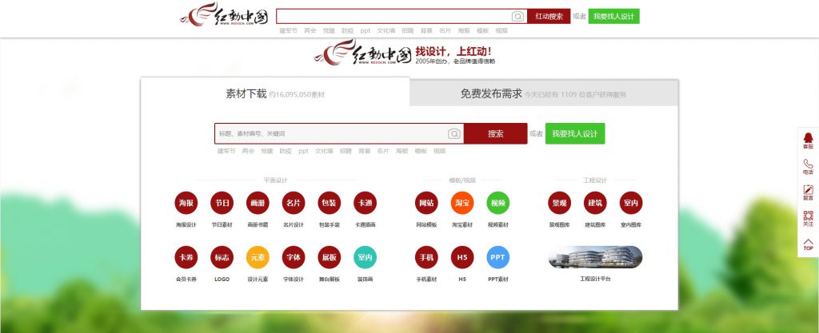The width and height of the screenshot is (819, 333).
Task: Click main panel green 我要找人设计 button
Action: 575,134
